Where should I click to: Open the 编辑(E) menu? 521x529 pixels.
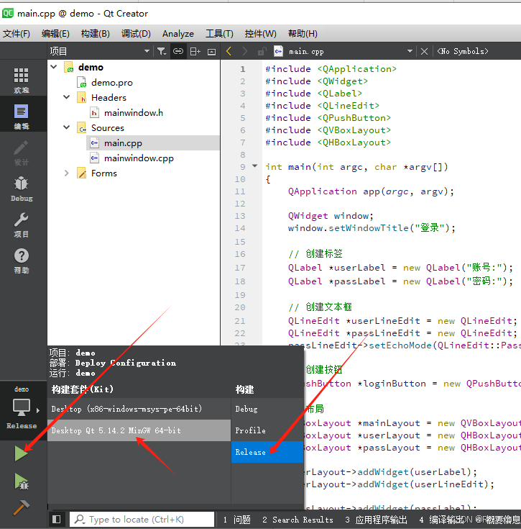coord(55,34)
